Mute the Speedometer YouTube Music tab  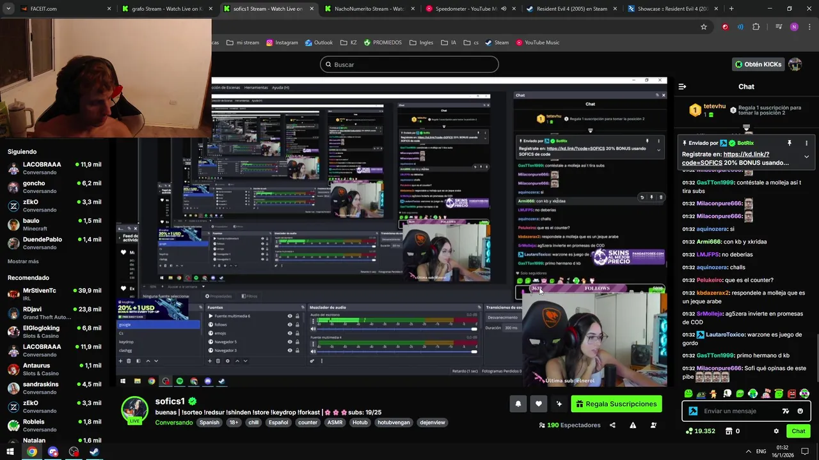click(504, 9)
